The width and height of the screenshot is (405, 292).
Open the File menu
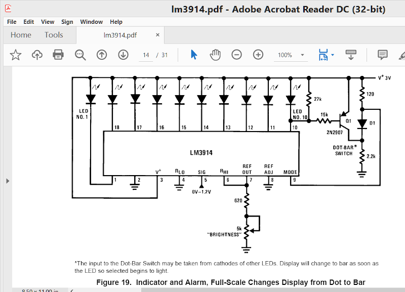pos(12,22)
